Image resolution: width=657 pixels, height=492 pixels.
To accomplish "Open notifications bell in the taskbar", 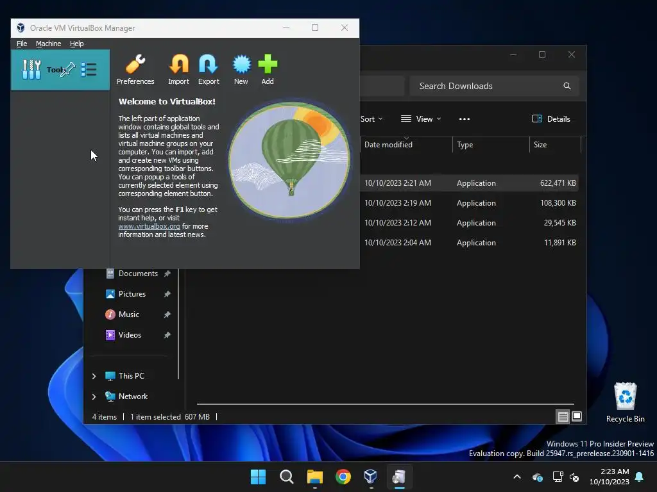I will 640,477.
